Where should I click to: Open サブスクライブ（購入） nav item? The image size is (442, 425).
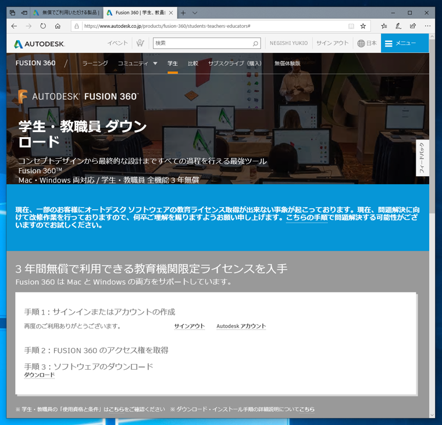pos(235,63)
